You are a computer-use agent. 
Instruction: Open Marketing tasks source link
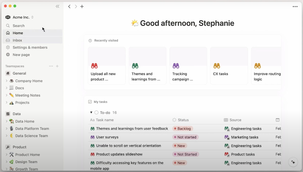click(x=245, y=137)
